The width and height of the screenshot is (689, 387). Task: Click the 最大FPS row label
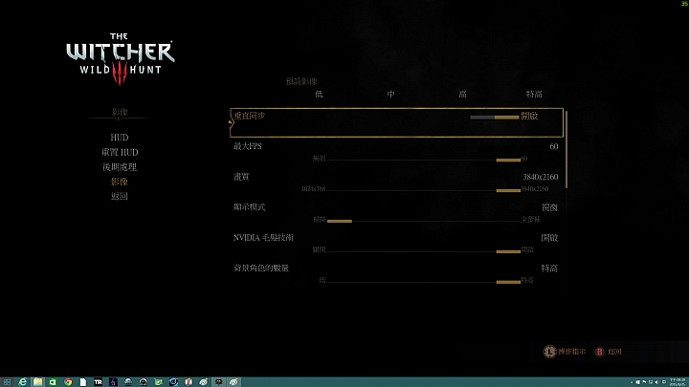pos(248,146)
